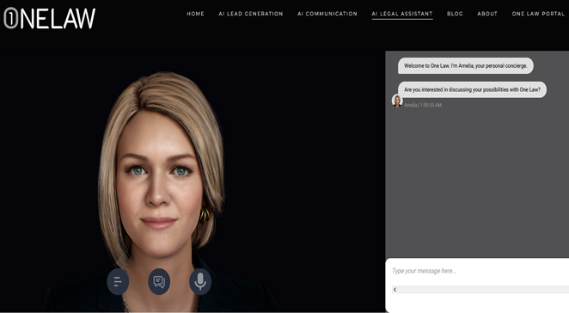The width and height of the screenshot is (569, 313).
Task: Go to the Home menu item
Action: (x=195, y=14)
